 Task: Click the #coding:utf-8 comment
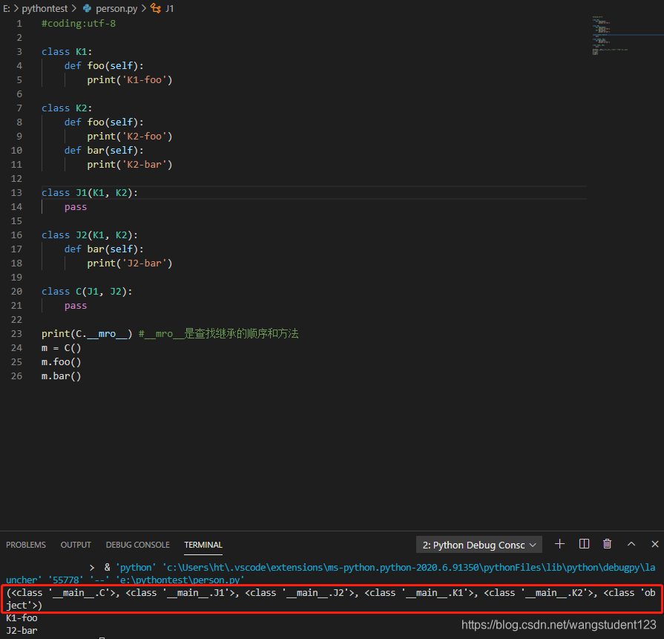coord(79,23)
